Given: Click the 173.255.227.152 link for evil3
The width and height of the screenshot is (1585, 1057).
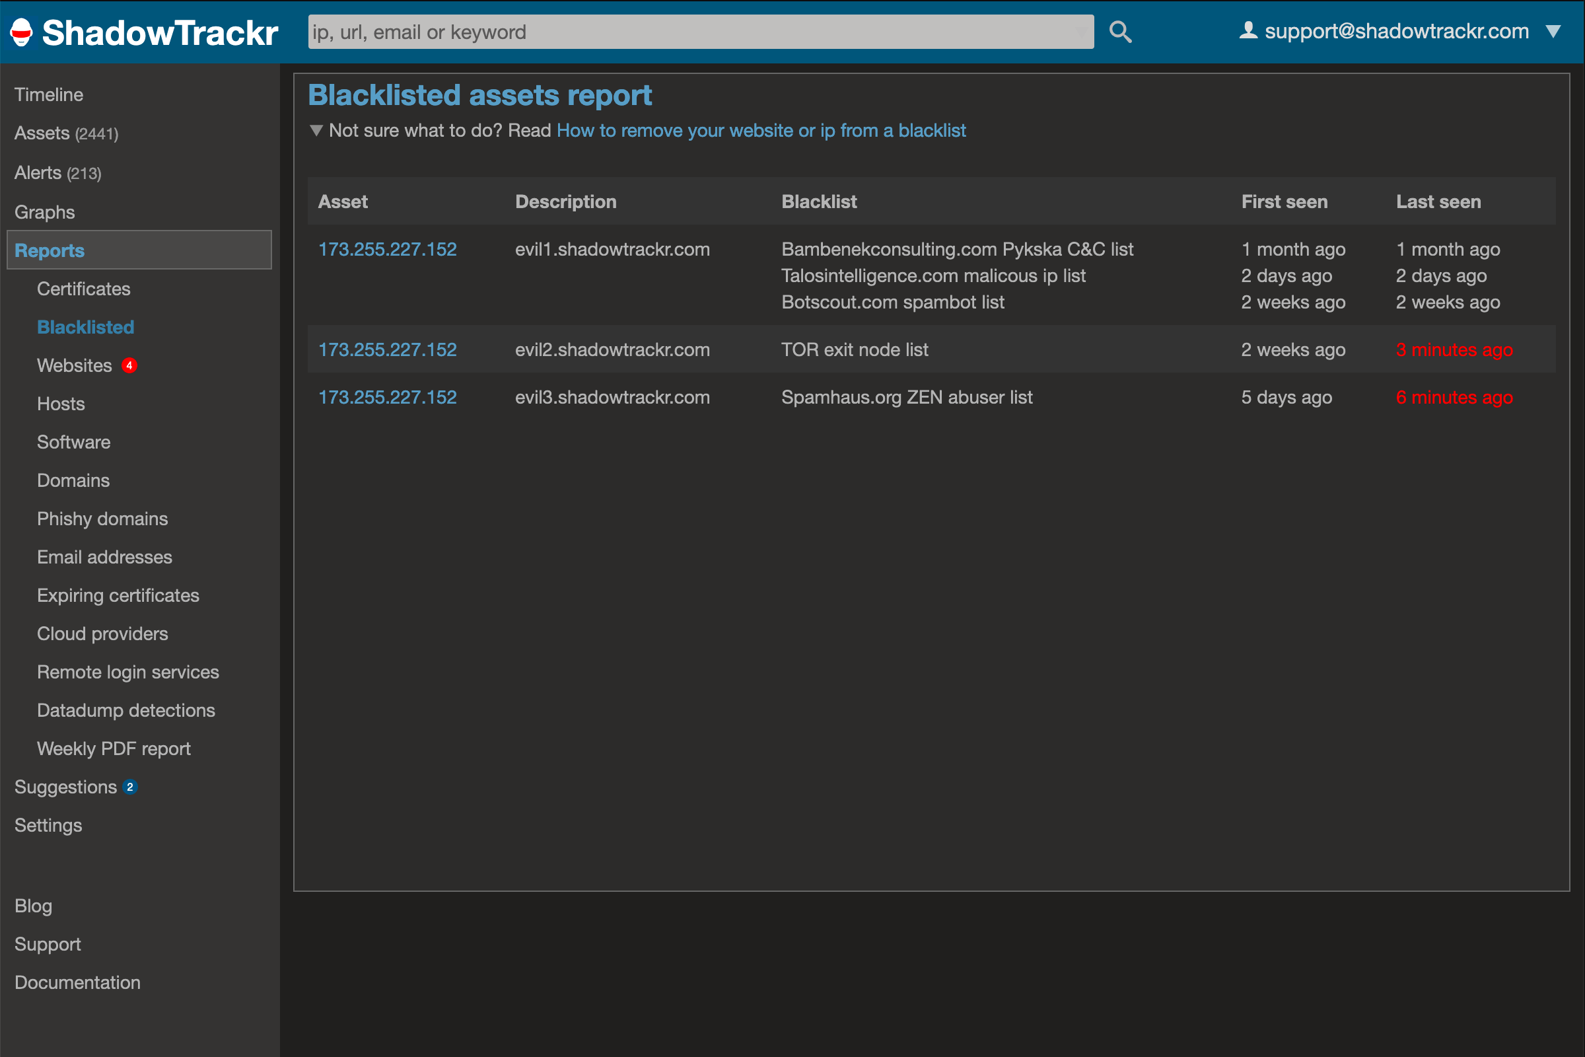Looking at the screenshot, I should pos(388,396).
